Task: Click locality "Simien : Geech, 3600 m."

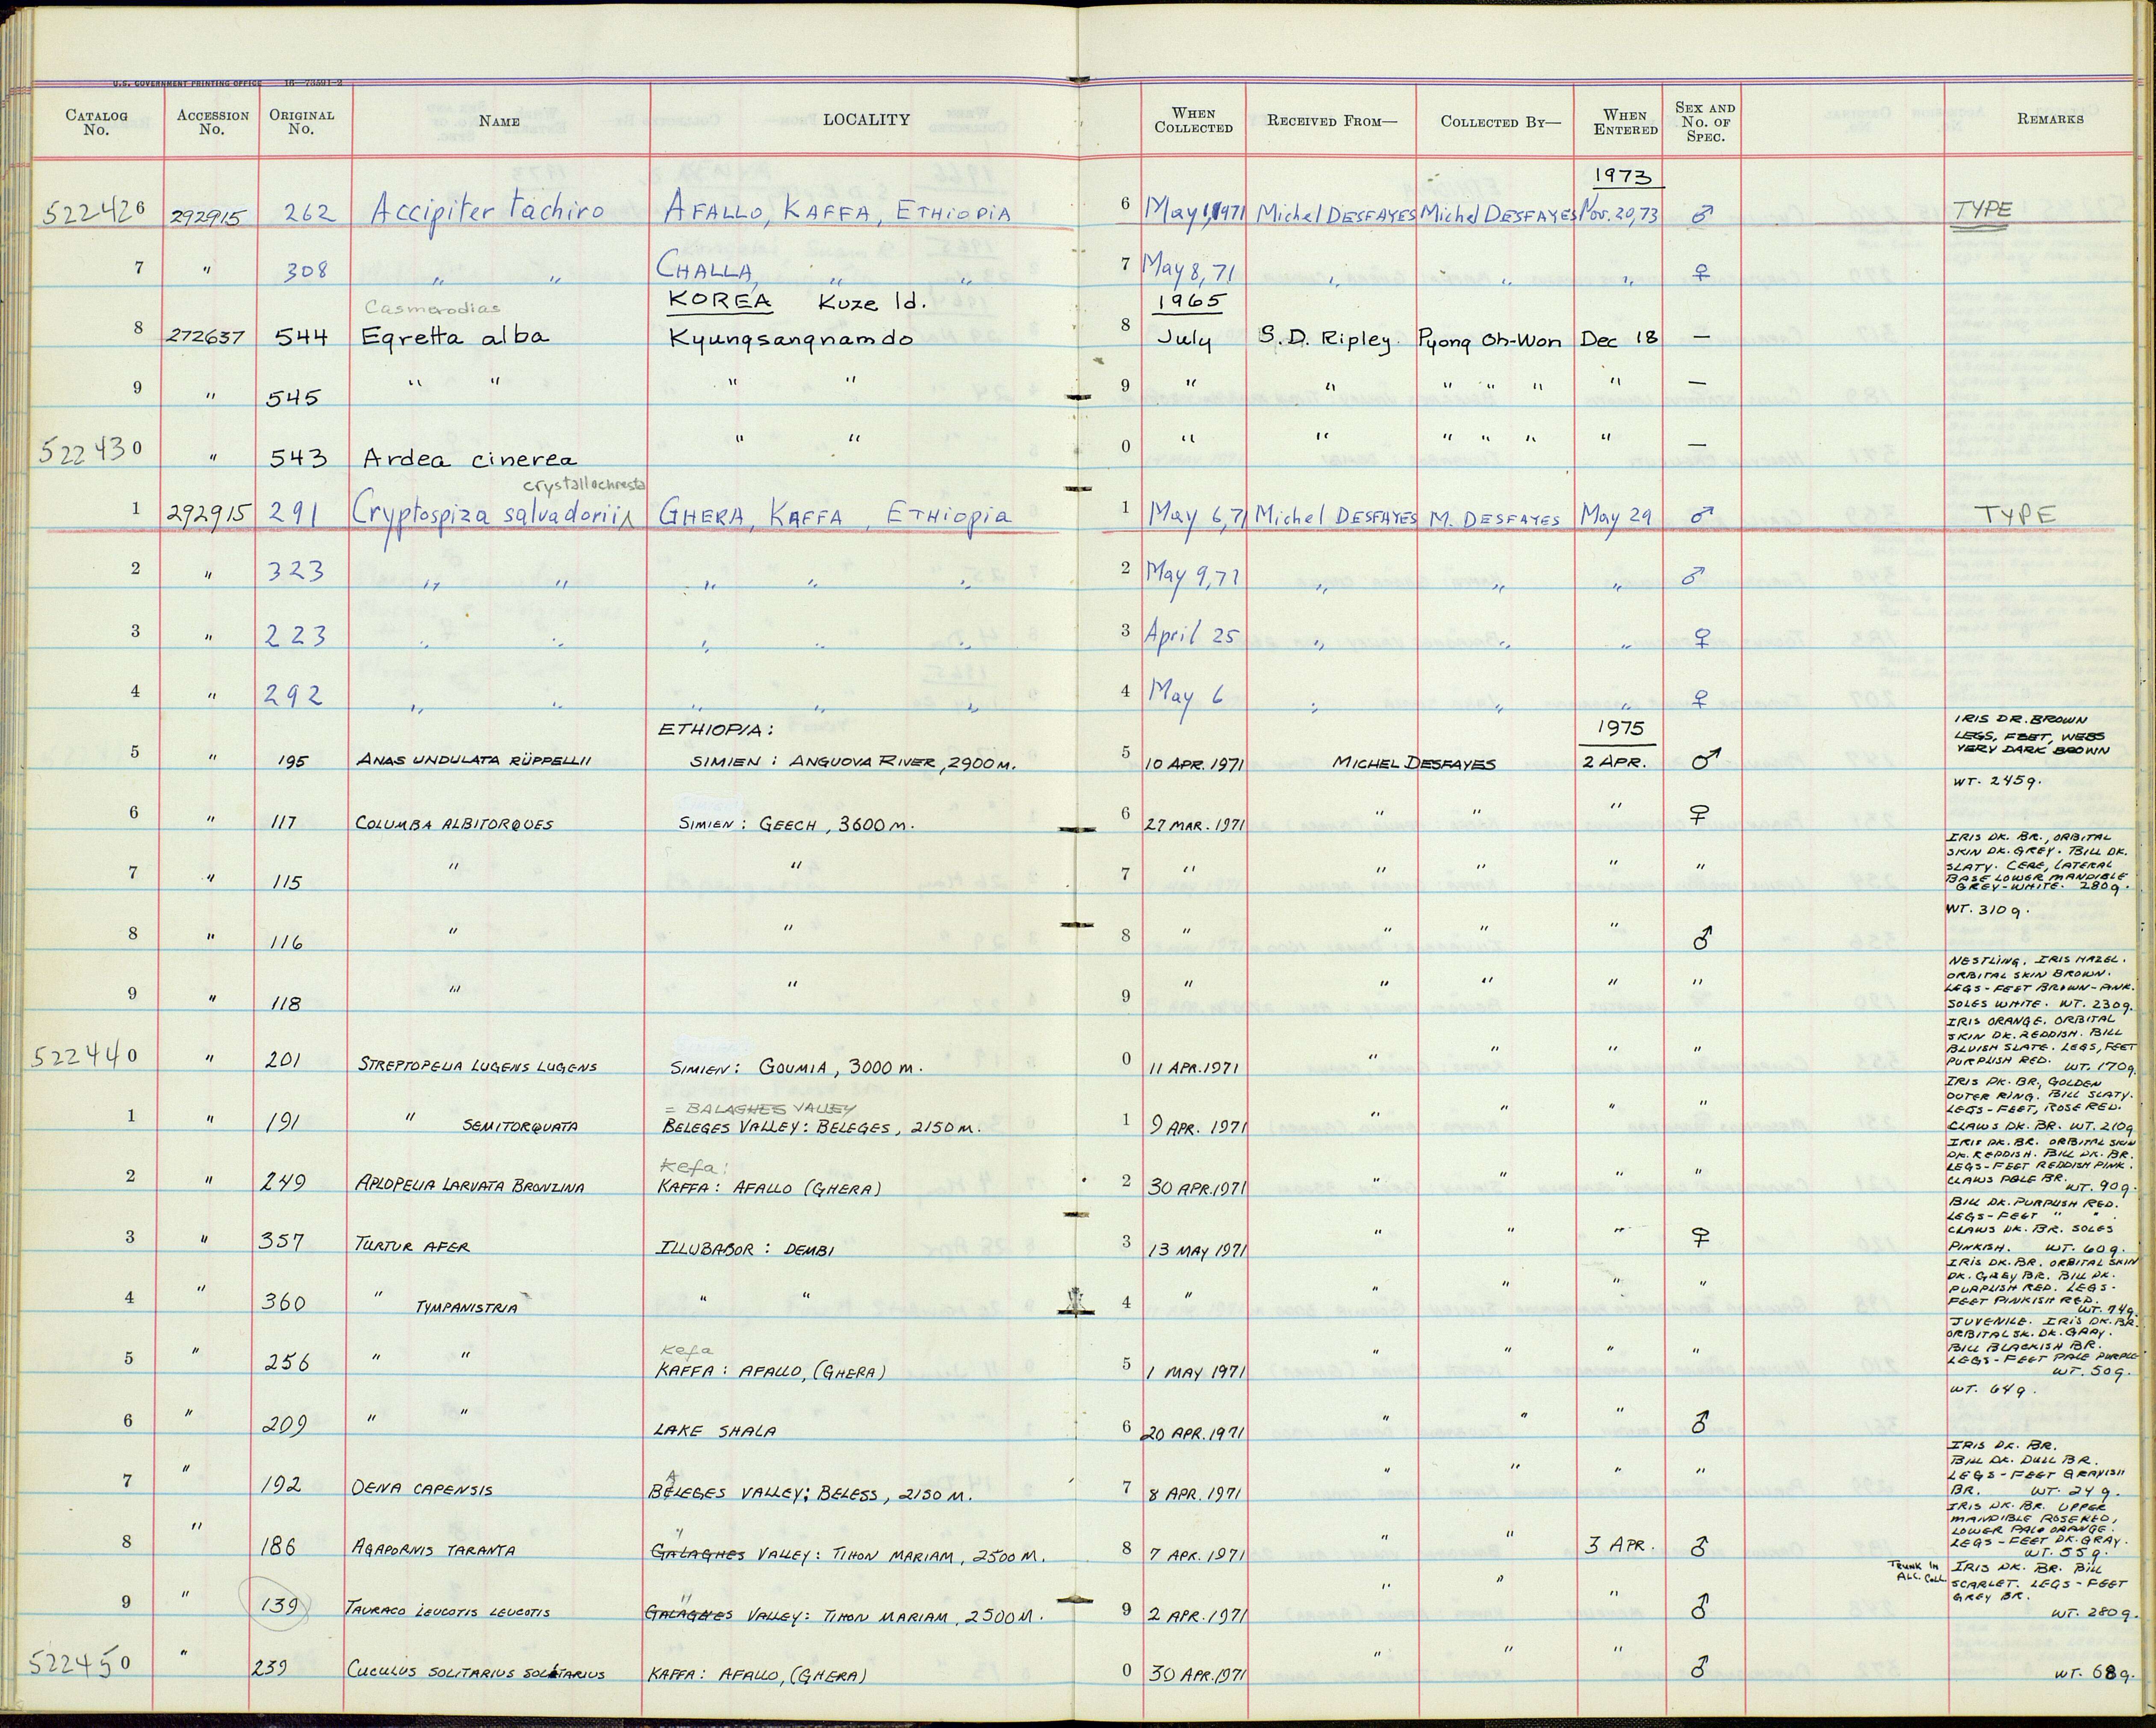Action: (x=796, y=825)
